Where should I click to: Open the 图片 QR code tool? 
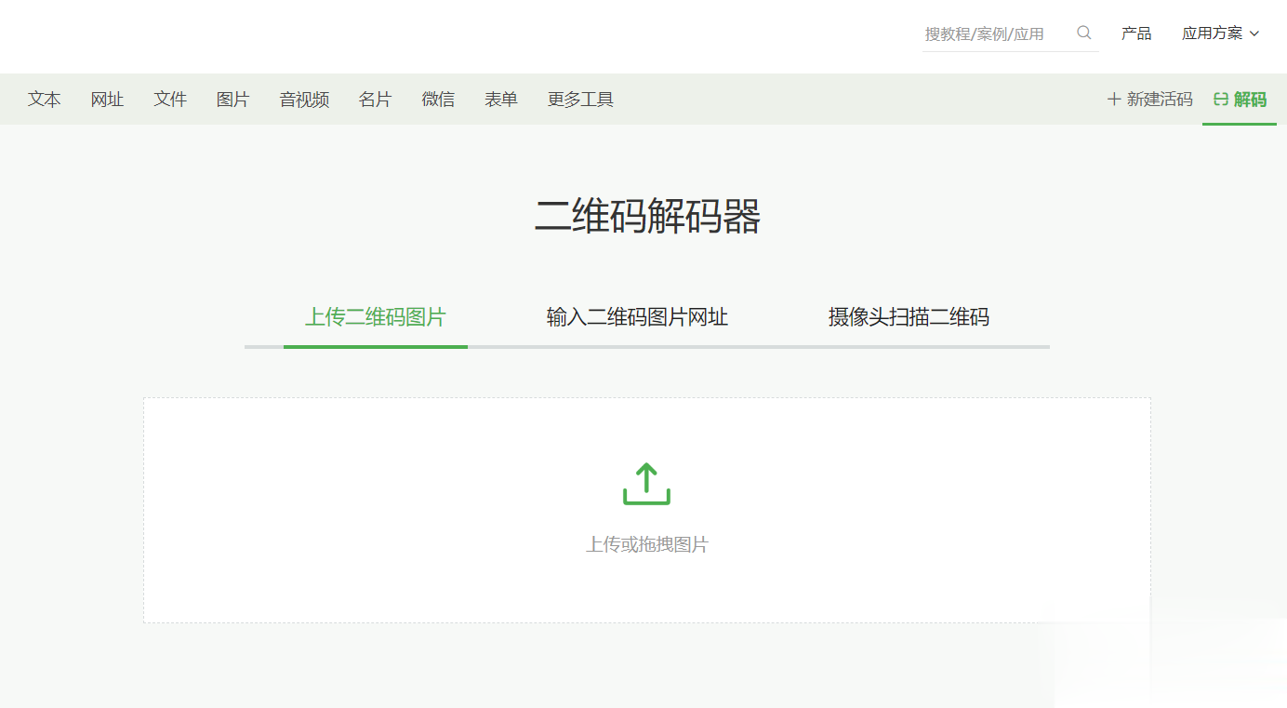232,99
